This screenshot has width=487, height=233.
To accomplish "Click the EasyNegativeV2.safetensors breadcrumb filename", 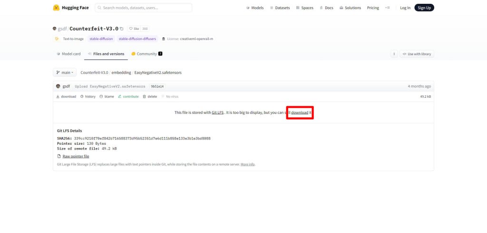I will point(158,73).
